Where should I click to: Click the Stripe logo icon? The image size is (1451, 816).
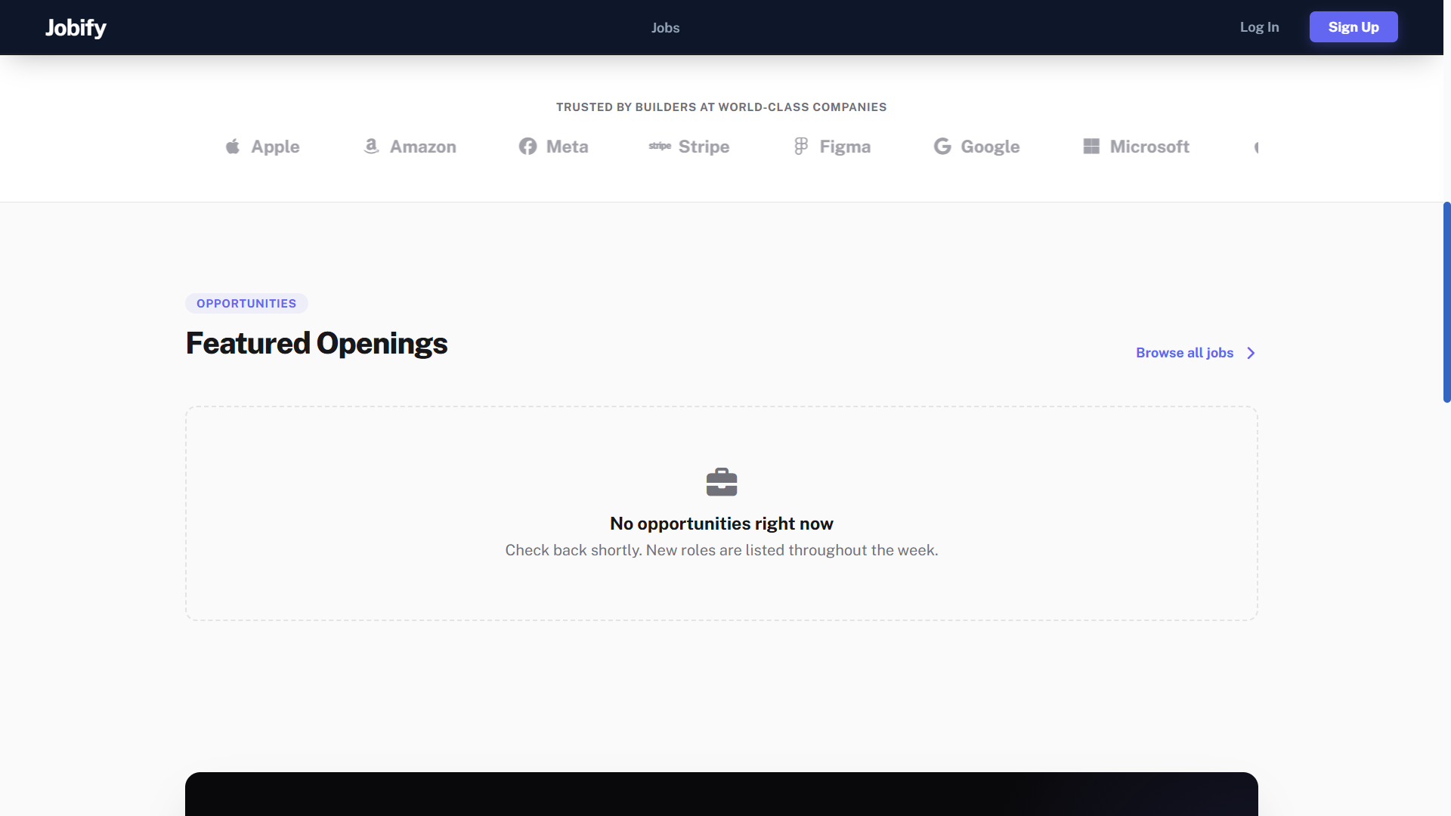660,147
